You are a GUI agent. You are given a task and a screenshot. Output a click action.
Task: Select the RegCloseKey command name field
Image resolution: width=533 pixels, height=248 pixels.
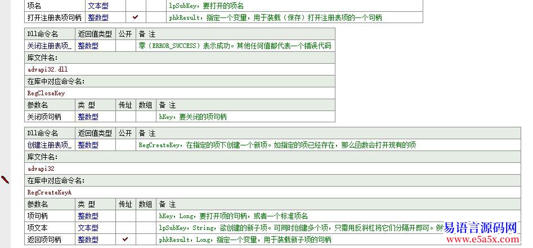(180, 93)
